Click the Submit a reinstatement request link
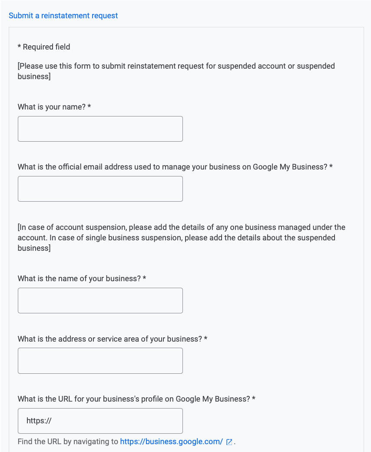Viewport: 371px width, 452px height. pyautogui.click(x=63, y=16)
